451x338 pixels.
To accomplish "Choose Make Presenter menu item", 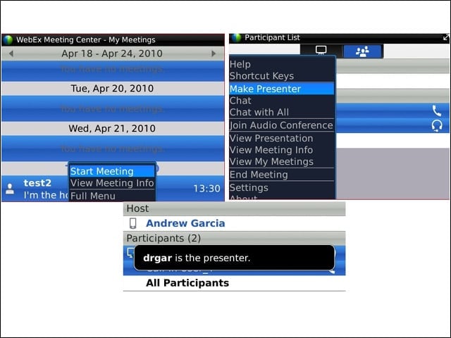I will 282,89.
